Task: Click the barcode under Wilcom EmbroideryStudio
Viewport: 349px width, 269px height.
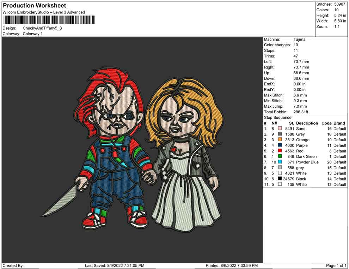Action: click(x=49, y=20)
